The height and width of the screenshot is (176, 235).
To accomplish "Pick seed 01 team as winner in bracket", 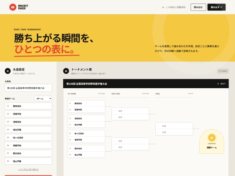I will click(86, 103).
